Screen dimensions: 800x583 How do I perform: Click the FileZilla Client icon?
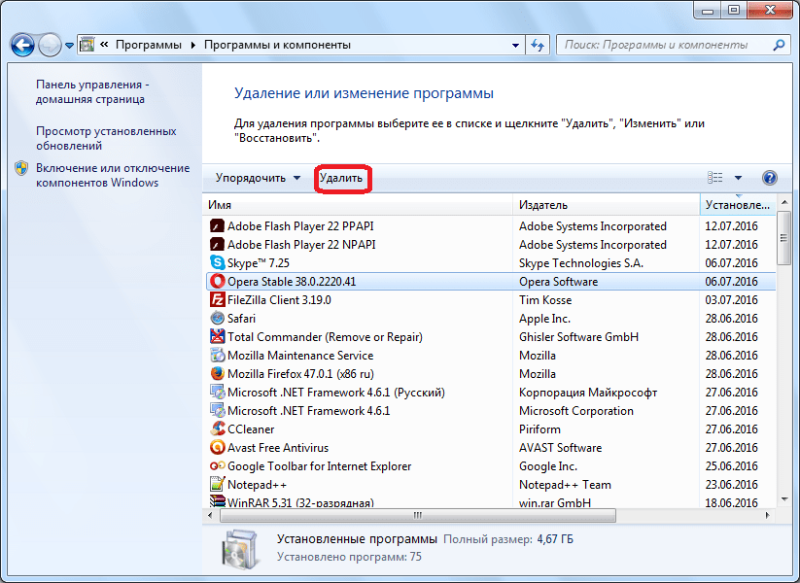point(218,299)
